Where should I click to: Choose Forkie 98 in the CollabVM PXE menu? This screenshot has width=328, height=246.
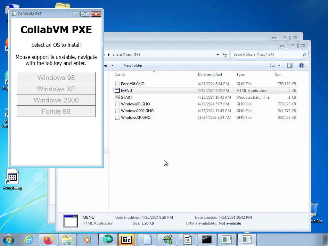pos(56,111)
